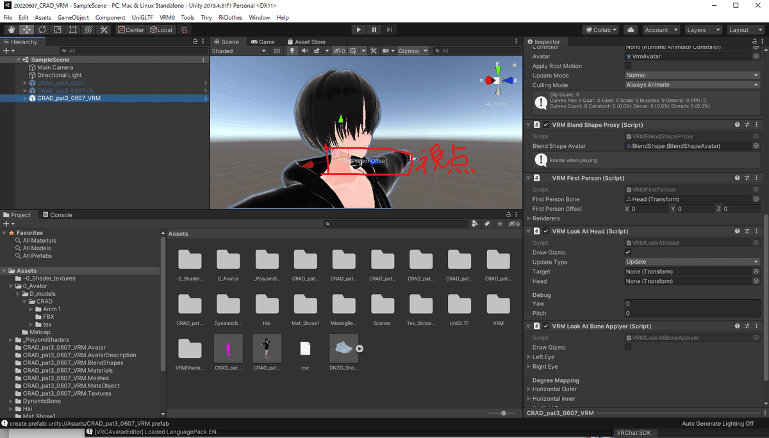Screen dimensions: 769x438
Task: Toggle pivot mode Center button
Action: click(131, 29)
